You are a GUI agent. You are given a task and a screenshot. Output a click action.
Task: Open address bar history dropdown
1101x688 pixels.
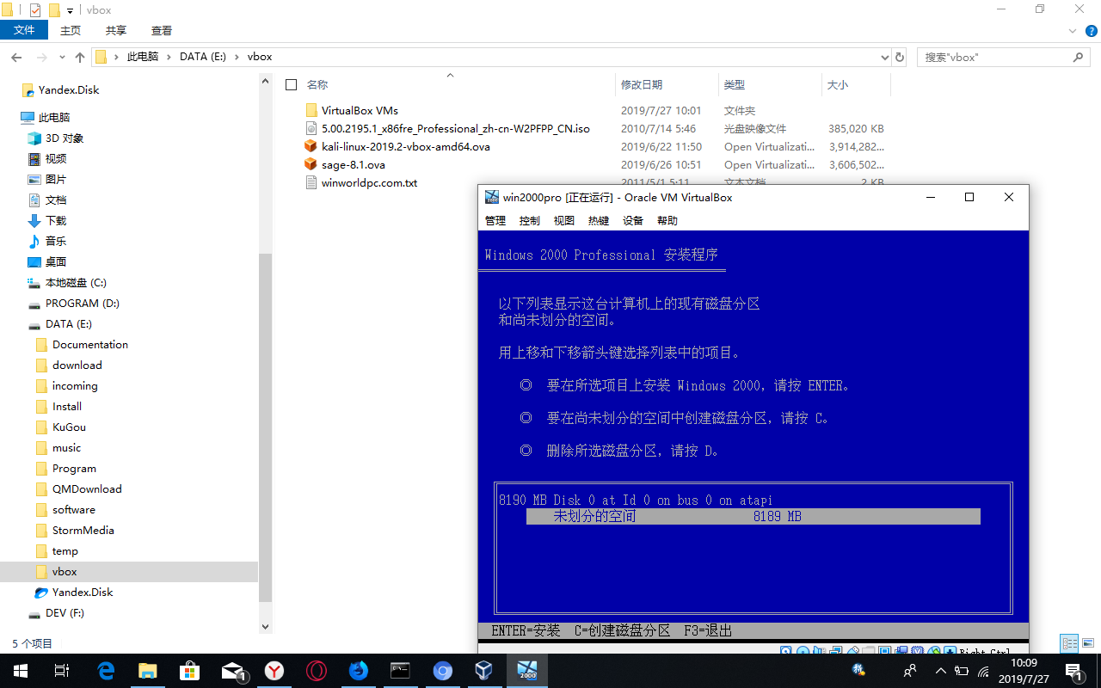click(885, 57)
